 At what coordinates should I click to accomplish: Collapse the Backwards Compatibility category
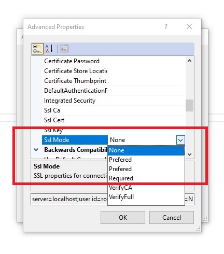[36, 150]
